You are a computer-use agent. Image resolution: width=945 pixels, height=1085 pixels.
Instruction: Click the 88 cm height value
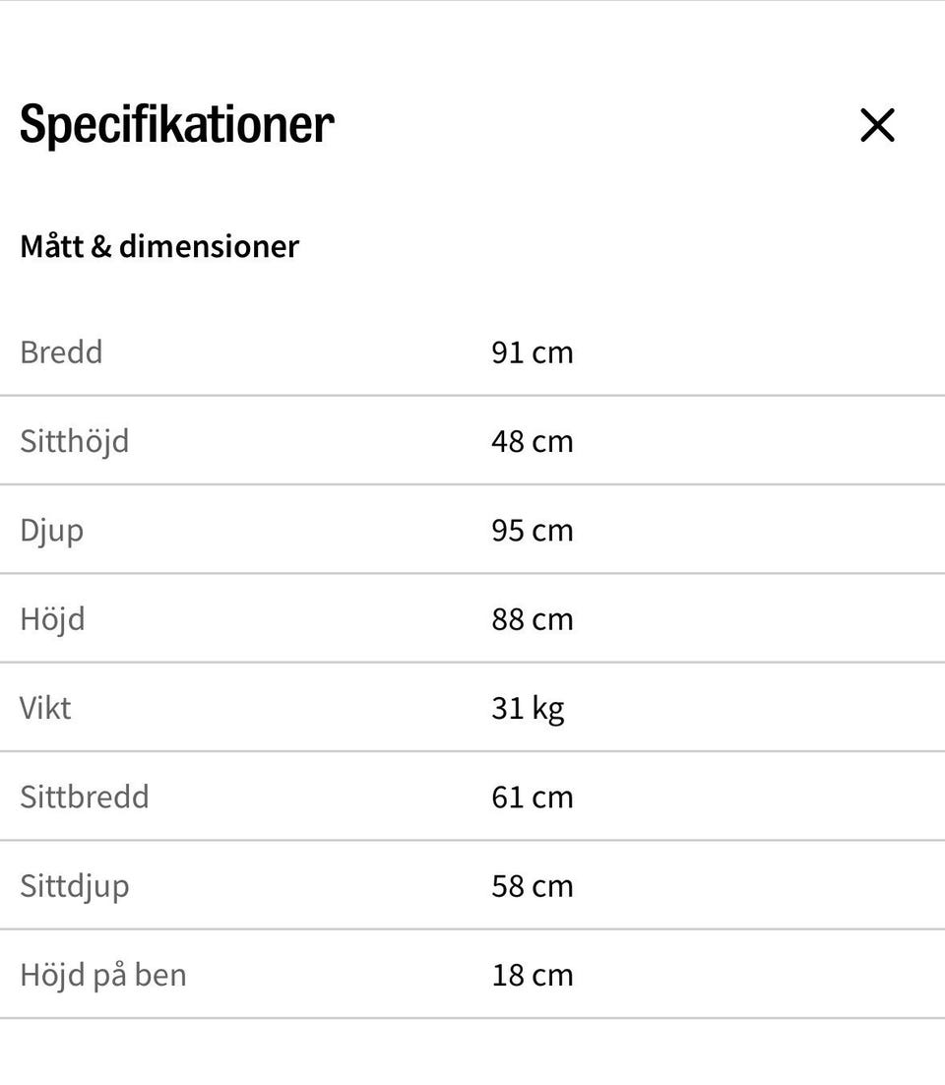[532, 619]
